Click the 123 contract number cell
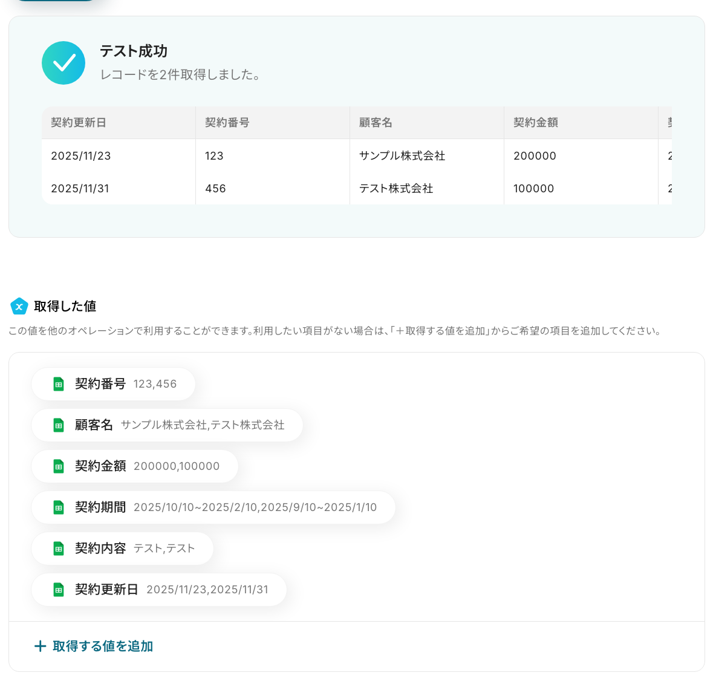The image size is (716, 681). coord(273,156)
